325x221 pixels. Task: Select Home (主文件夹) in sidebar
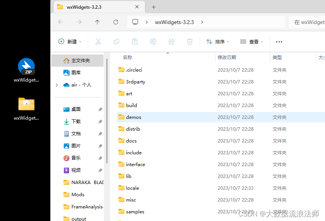point(77,60)
